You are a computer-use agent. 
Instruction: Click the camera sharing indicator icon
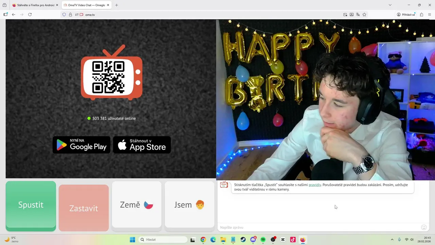82,15
